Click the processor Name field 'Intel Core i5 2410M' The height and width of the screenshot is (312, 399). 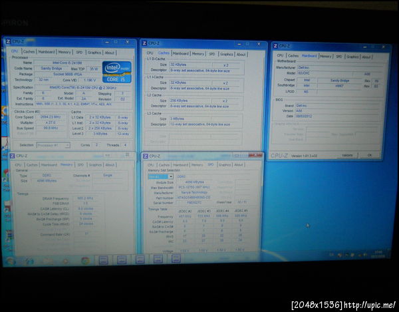pos(67,63)
